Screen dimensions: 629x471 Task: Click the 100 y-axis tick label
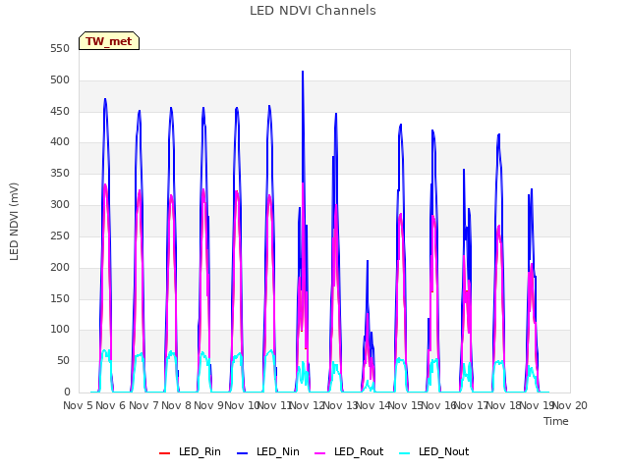pos(60,330)
